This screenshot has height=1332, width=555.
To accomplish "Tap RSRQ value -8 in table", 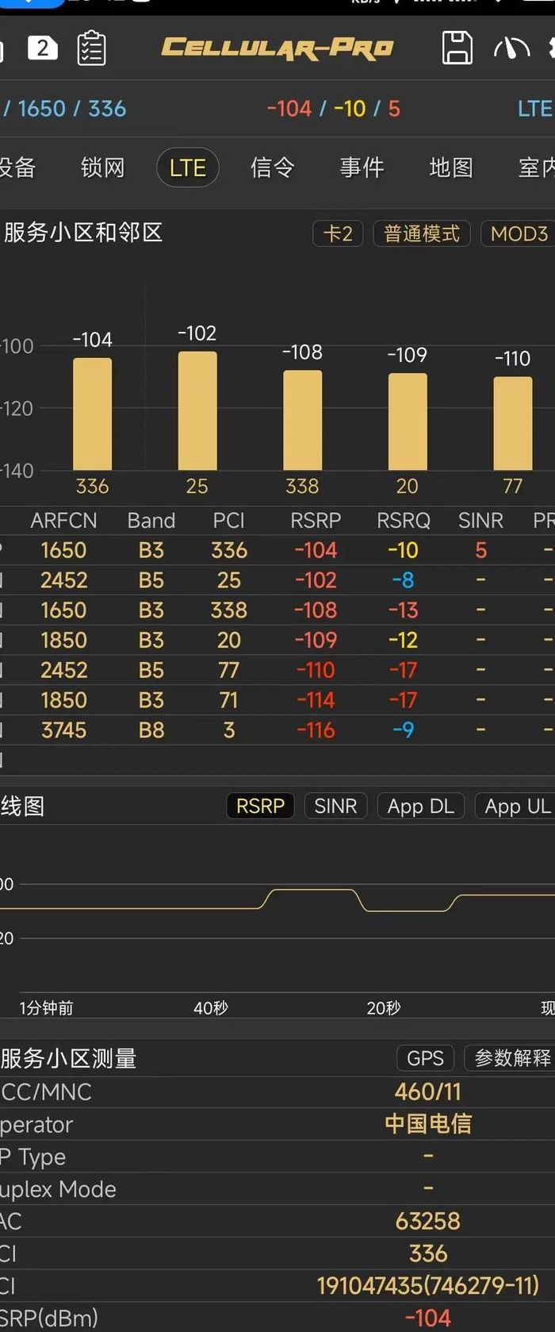I will [x=403, y=580].
